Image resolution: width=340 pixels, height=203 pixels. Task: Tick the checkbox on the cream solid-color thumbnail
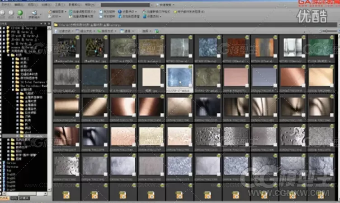tap(162, 85)
